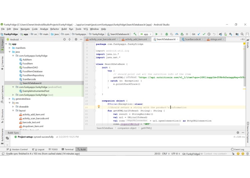
Task: Expand the generatedJava folder
Action: pos(10,99)
